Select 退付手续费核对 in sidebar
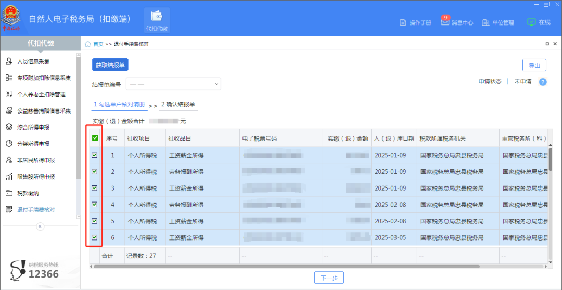 click(36, 210)
